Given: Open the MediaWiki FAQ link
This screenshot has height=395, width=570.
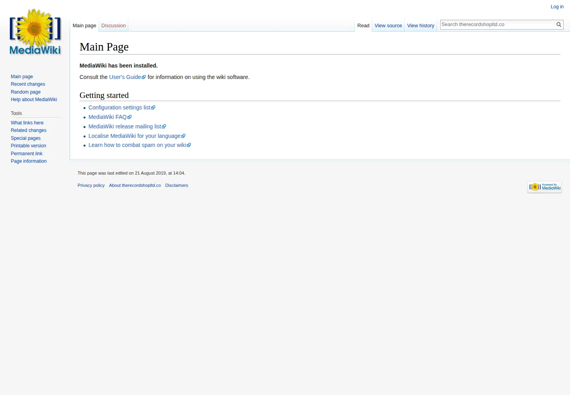Looking at the screenshot, I should (x=110, y=117).
